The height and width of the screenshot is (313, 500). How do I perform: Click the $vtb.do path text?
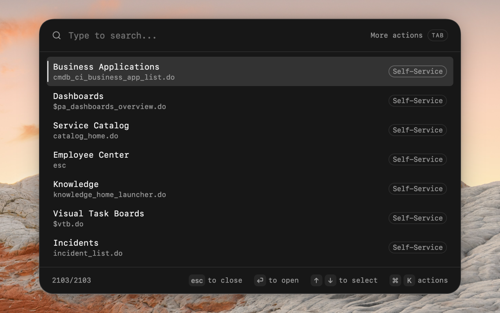pyautogui.click(x=68, y=224)
